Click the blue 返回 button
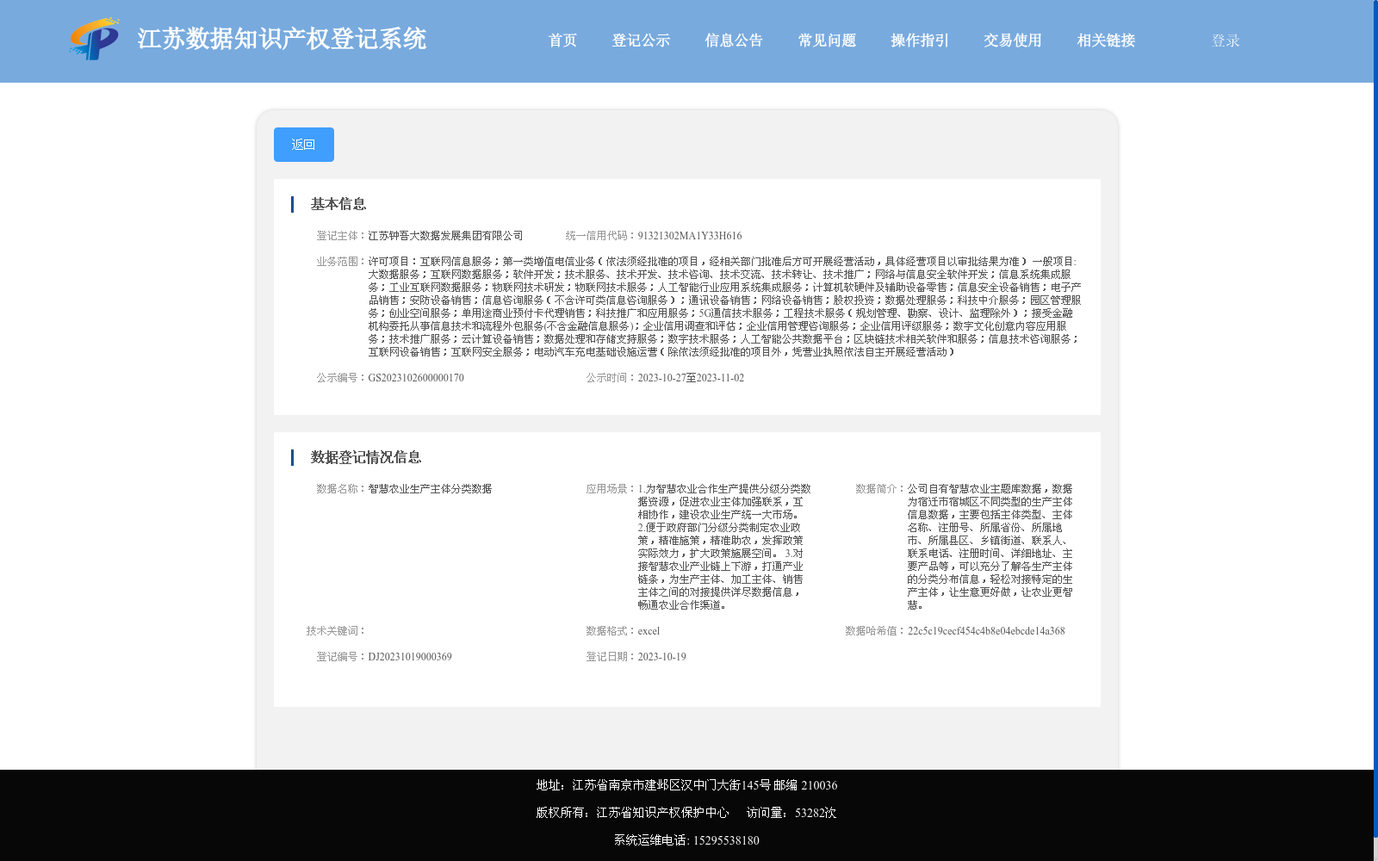Screen dimensions: 1378x861 click(304, 145)
